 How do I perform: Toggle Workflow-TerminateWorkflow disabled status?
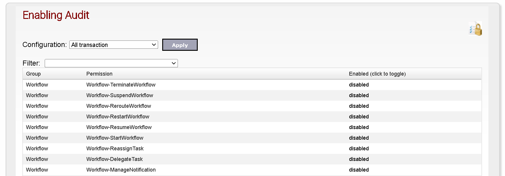(359, 85)
